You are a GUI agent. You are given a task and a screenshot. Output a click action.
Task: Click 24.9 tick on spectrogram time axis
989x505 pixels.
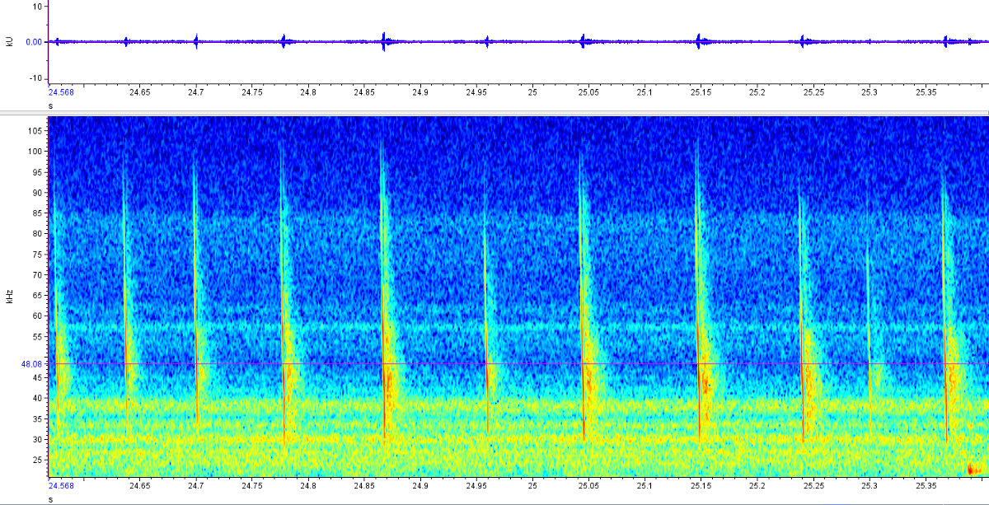click(420, 486)
